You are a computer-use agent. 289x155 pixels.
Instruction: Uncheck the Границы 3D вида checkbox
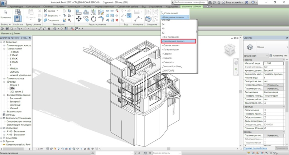point(265,128)
